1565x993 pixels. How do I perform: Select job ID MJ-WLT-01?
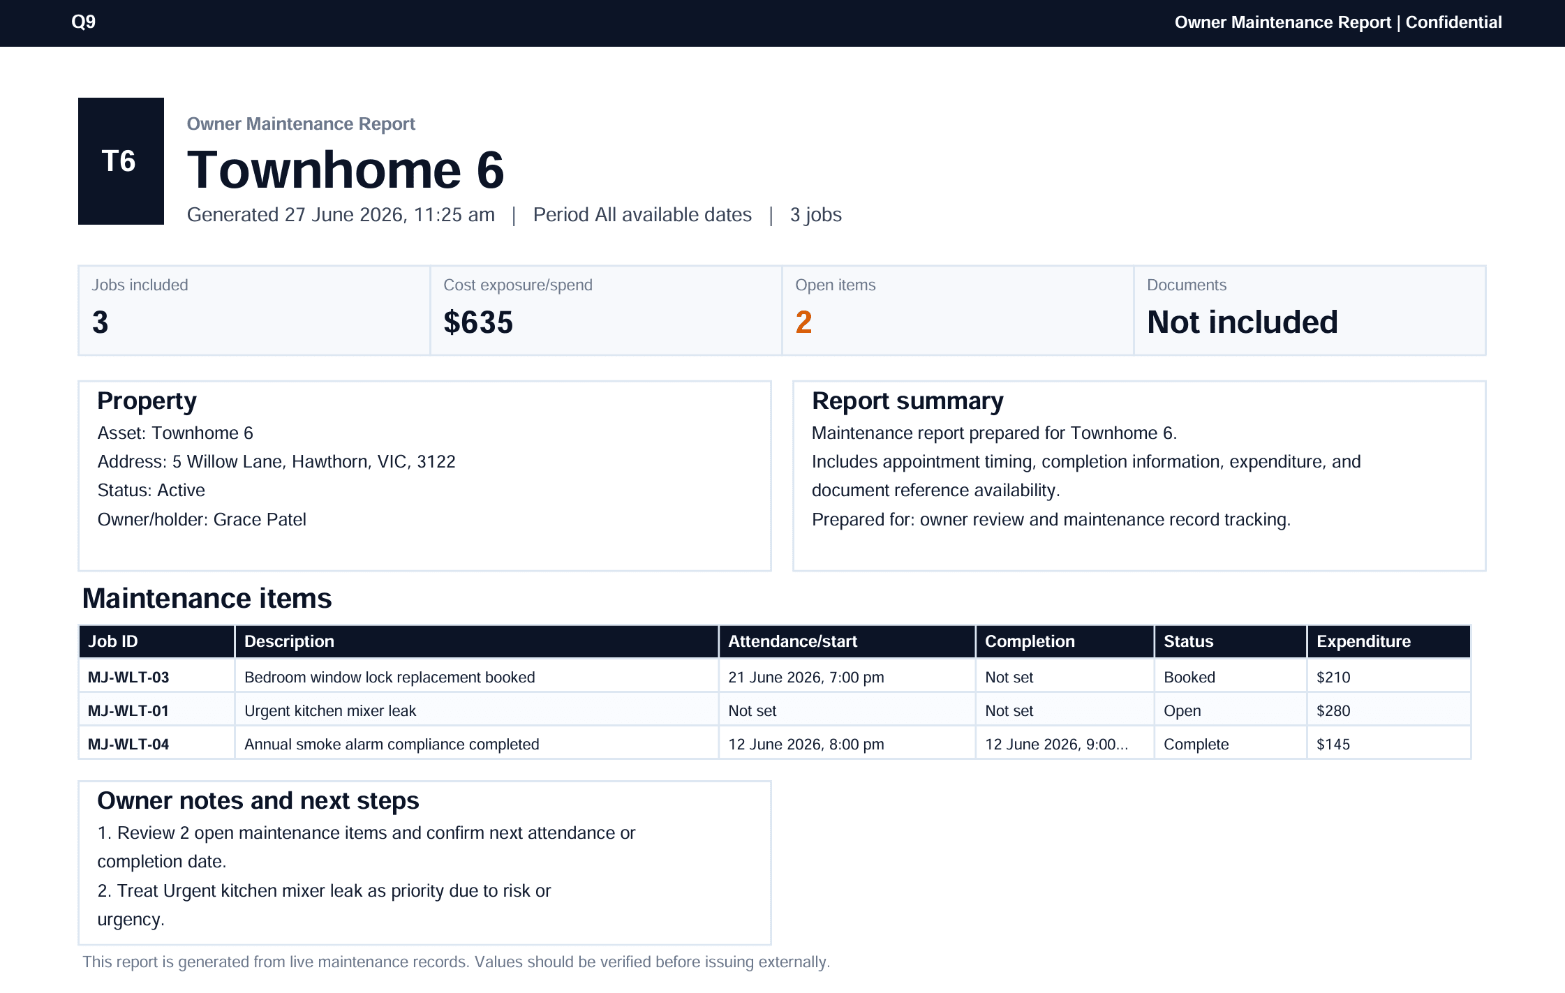click(x=128, y=710)
